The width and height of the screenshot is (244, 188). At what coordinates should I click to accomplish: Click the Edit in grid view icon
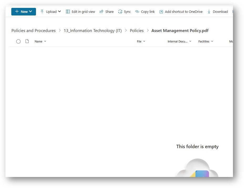pyautogui.click(x=68, y=12)
